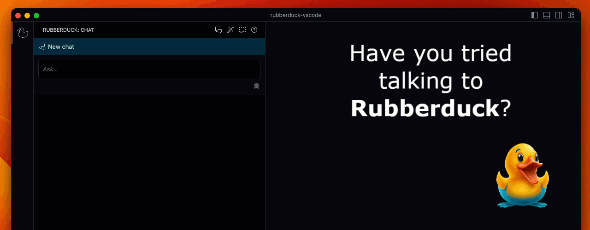Select the New chat conversation header

click(x=149, y=46)
